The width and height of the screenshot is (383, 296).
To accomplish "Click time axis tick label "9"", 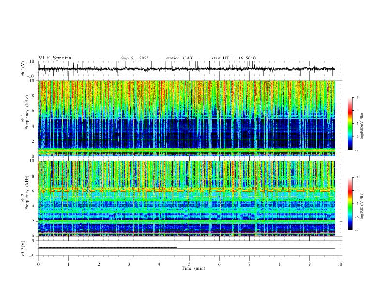I will tap(309, 264).
